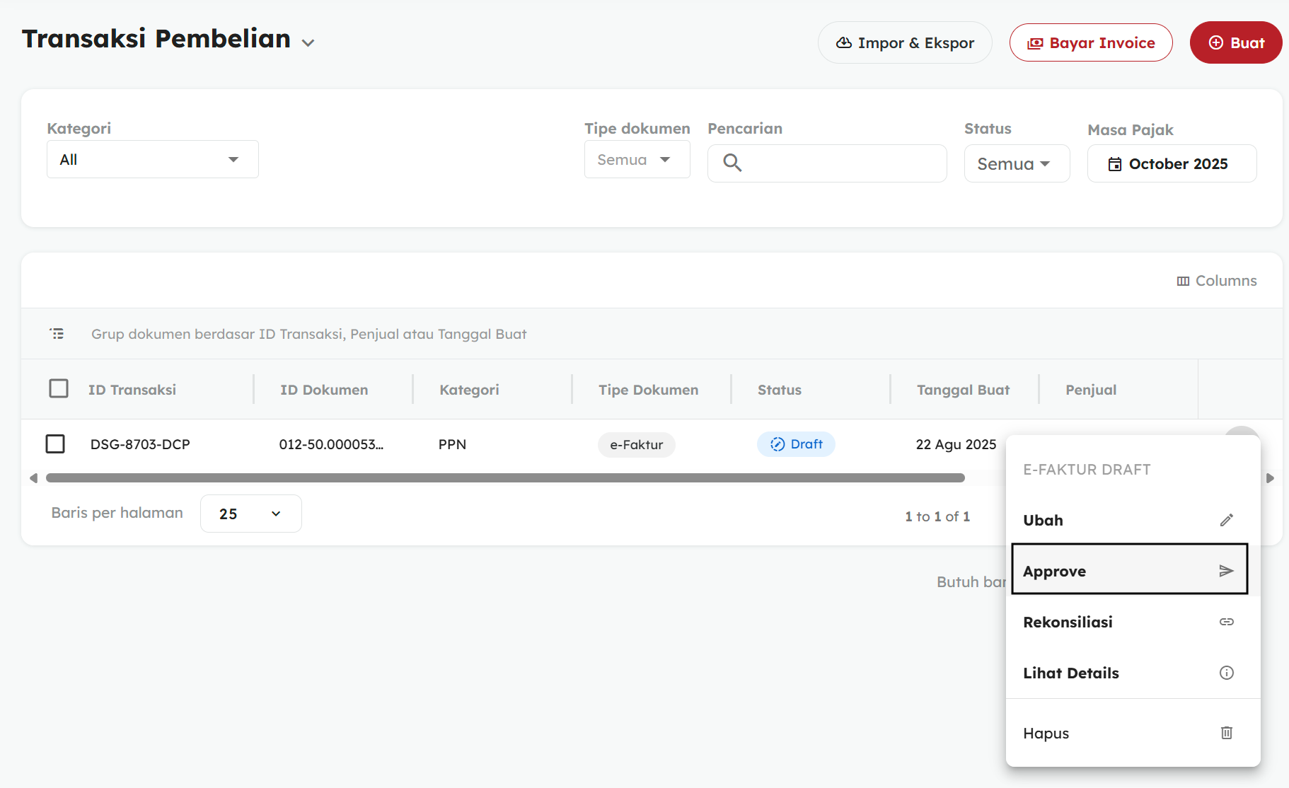Click the group rows icon beside Grup dokumen

(x=57, y=333)
